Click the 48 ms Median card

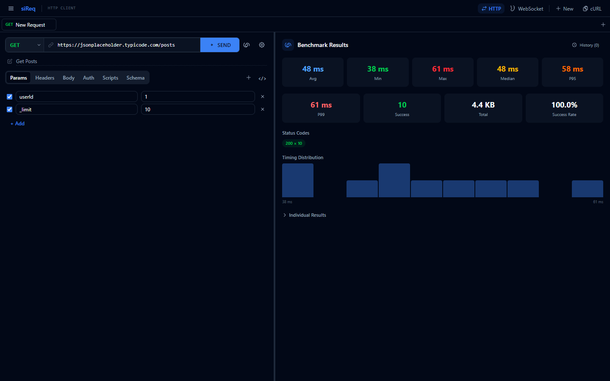pyautogui.click(x=507, y=72)
